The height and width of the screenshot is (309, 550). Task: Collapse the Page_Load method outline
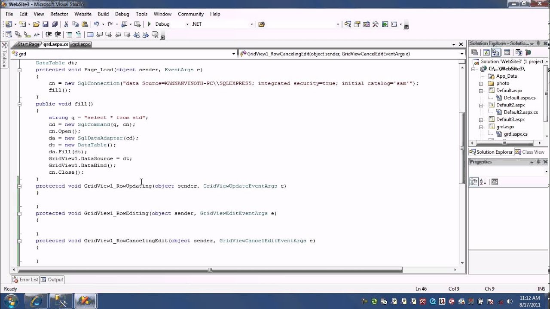point(19,70)
